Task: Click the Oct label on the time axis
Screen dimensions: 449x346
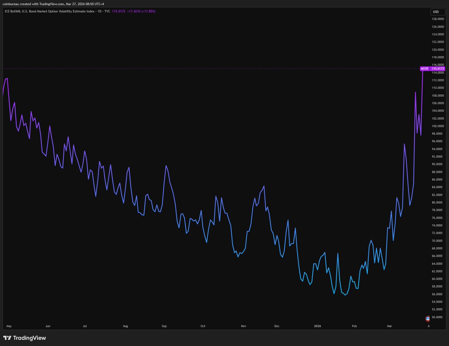Action: point(203,326)
